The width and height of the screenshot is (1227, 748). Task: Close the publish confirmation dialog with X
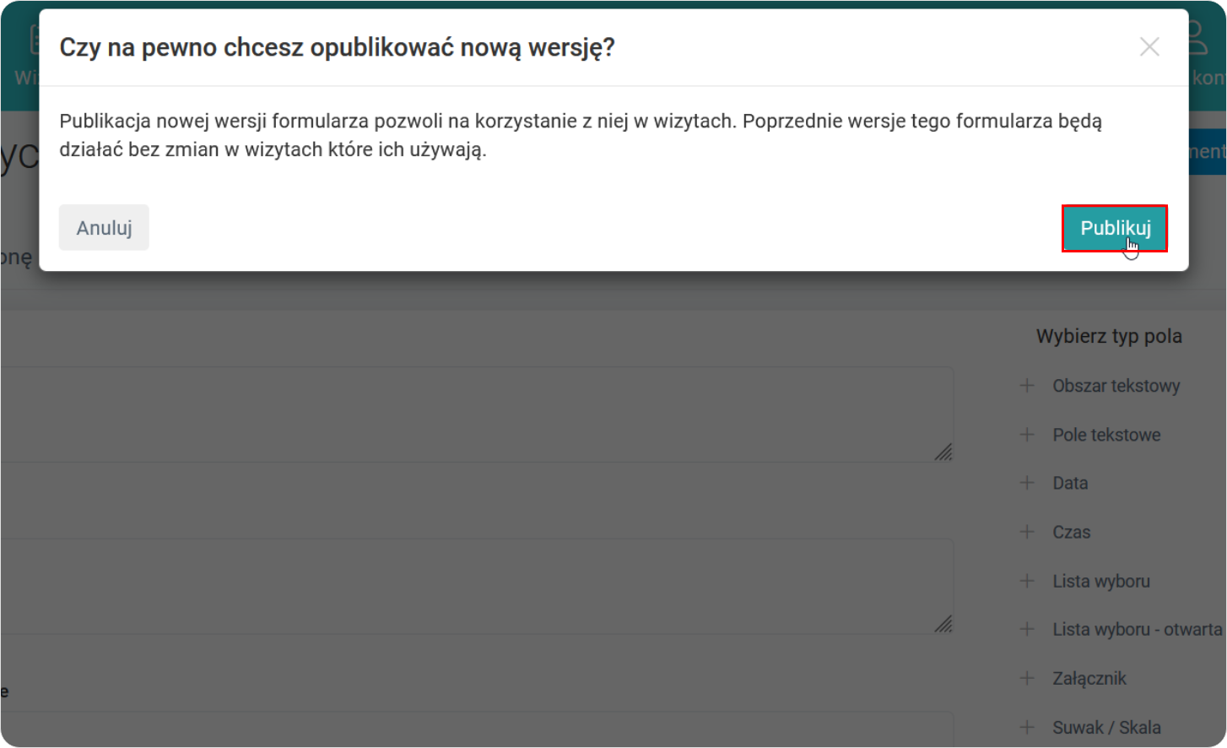click(x=1149, y=47)
